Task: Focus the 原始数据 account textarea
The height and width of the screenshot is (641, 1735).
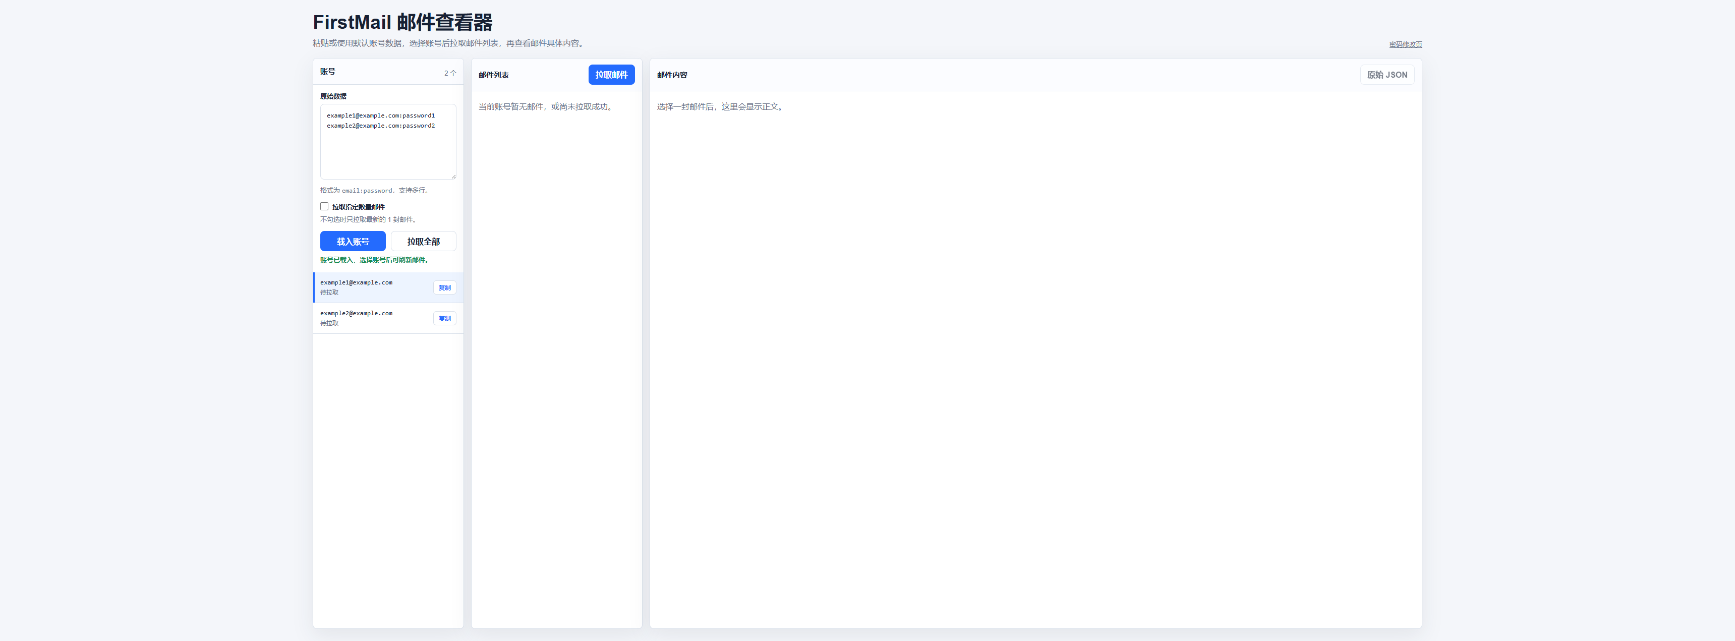Action: point(388,141)
